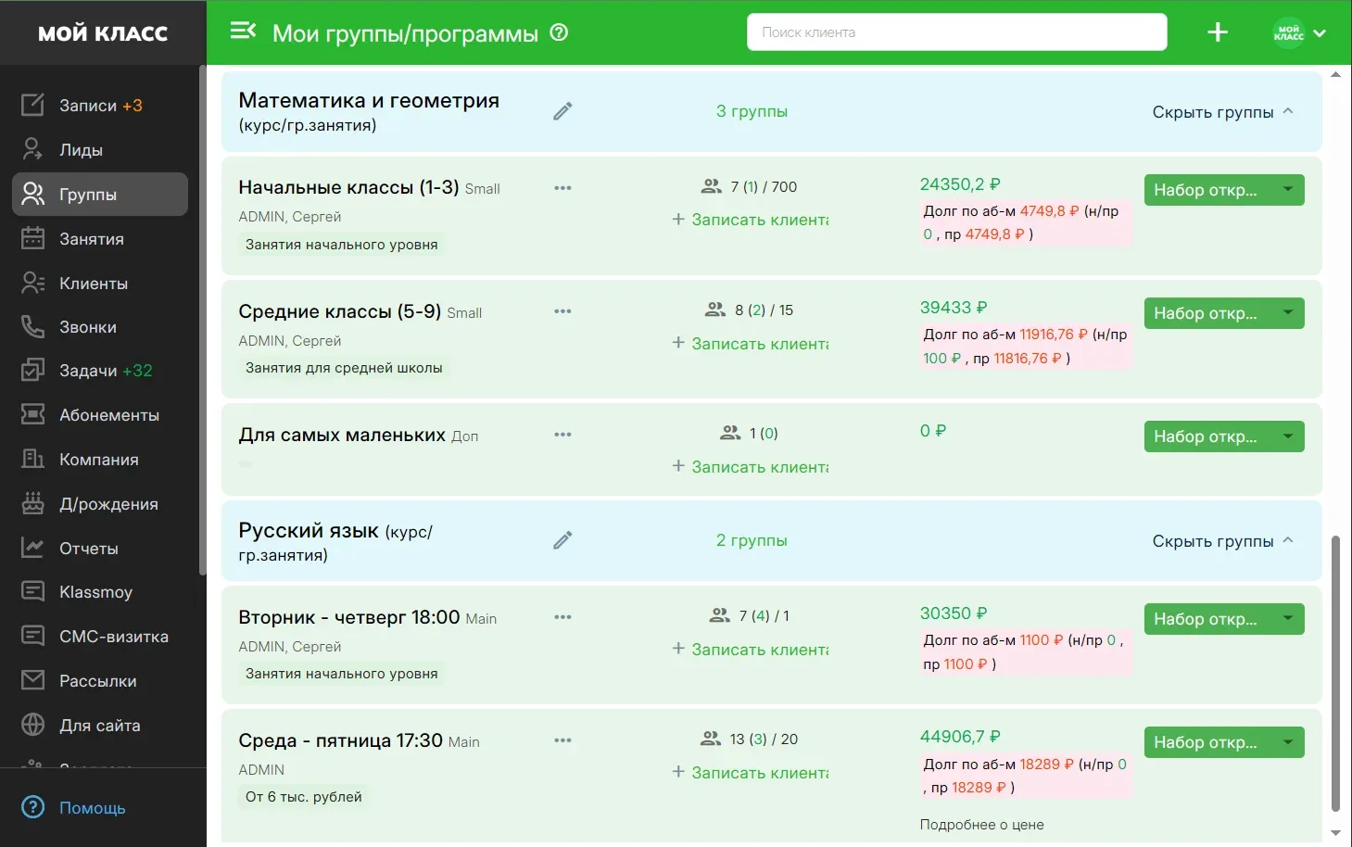Click Записать клиента for Средние классы (5-9)
The width and height of the screenshot is (1352, 847).
pyautogui.click(x=751, y=344)
